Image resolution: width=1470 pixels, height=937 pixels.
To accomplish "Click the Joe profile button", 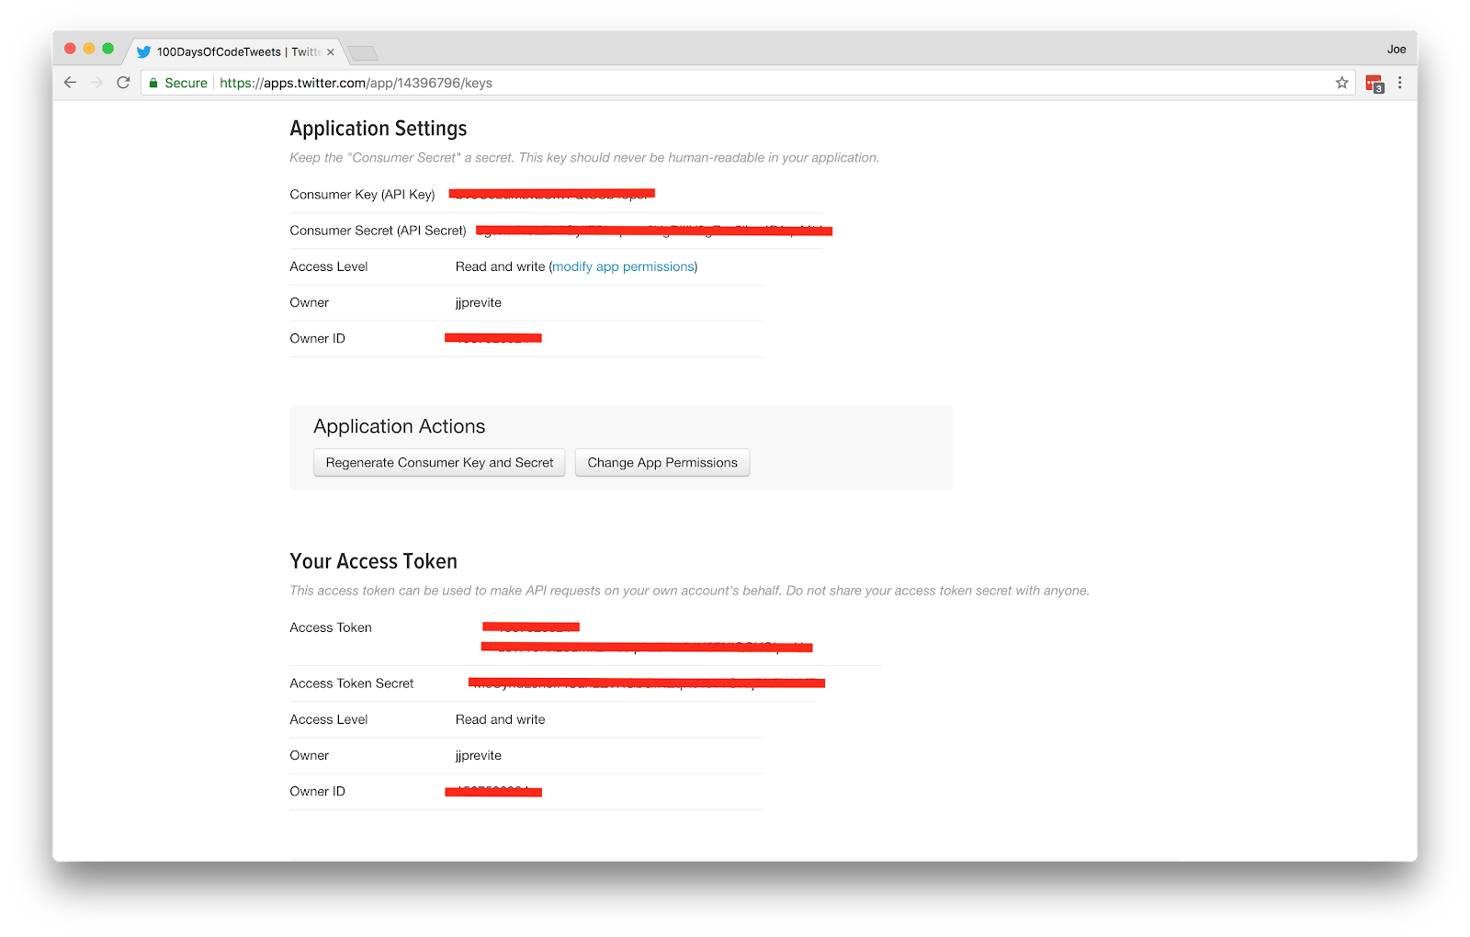I will point(1396,49).
